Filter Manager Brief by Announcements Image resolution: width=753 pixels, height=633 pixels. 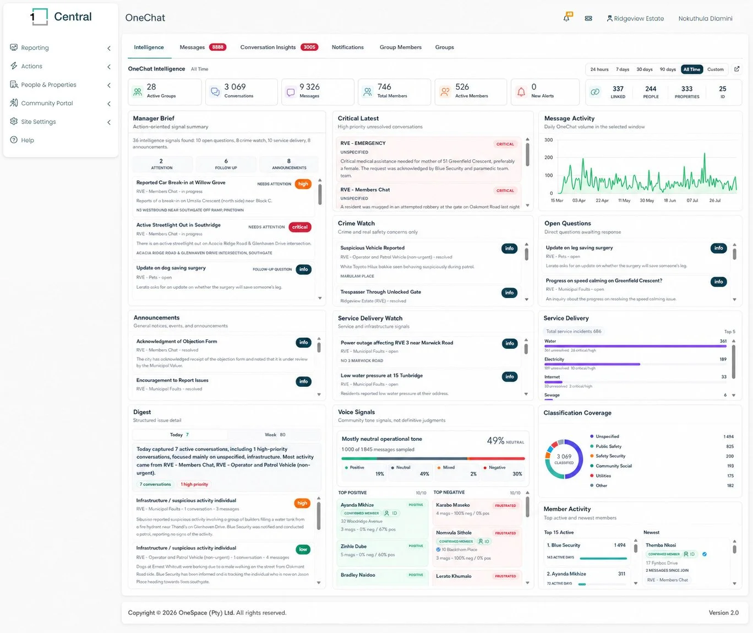click(289, 164)
